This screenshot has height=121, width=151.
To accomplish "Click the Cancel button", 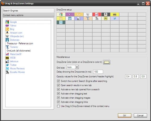I will 140,116.
